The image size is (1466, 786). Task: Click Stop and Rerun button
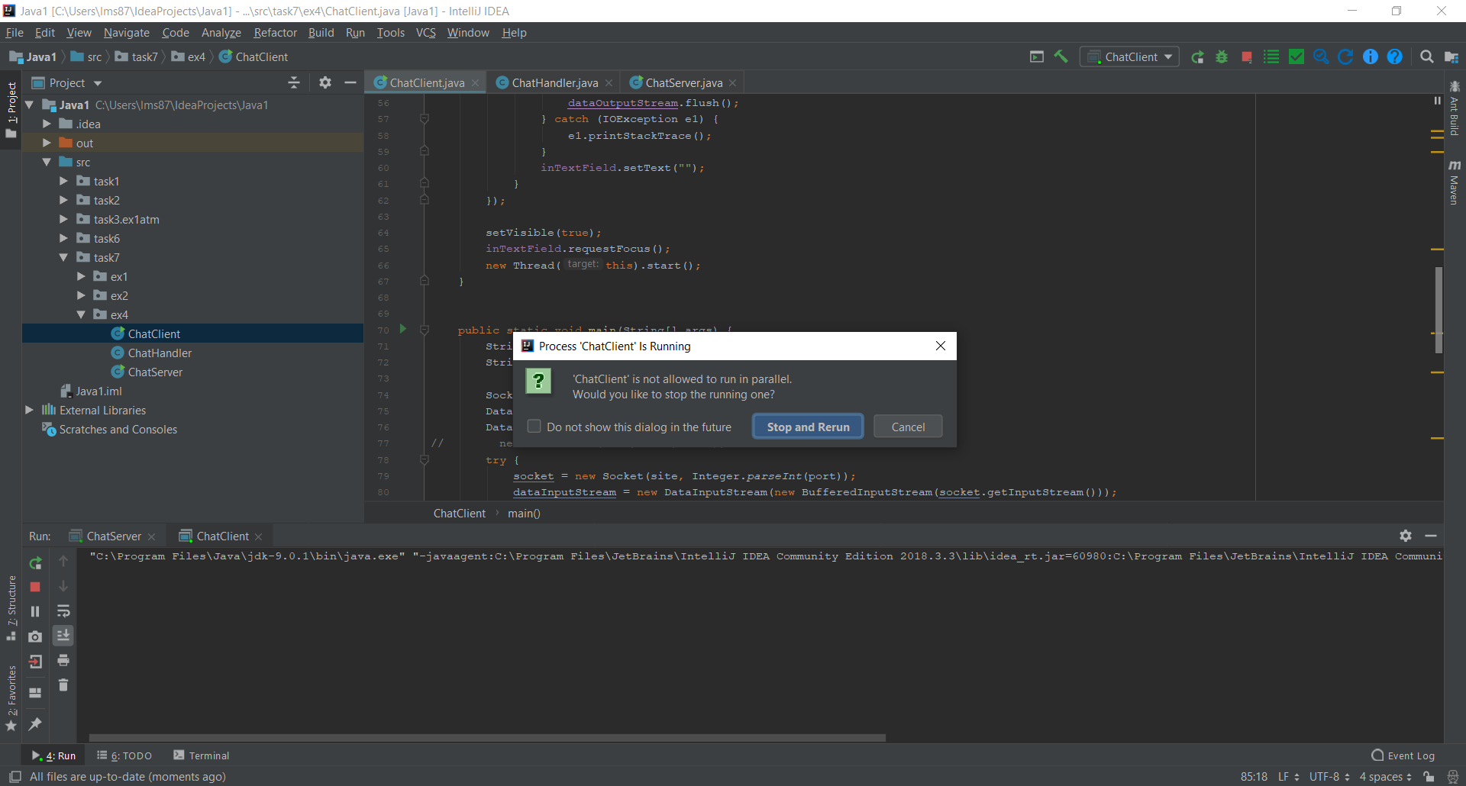point(808,427)
